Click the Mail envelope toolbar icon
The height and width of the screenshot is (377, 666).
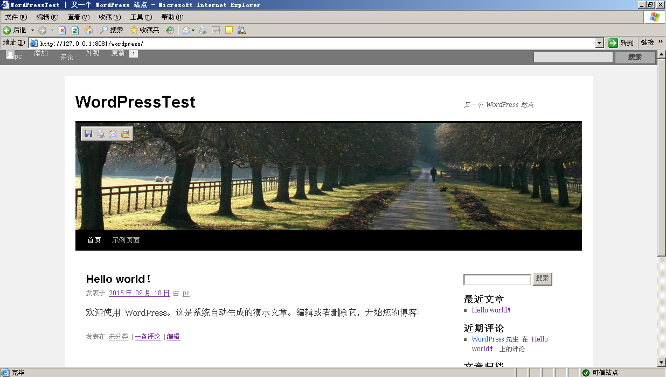(186, 30)
